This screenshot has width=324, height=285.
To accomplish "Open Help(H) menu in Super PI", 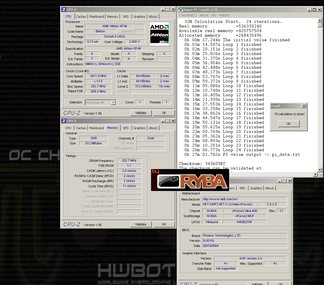I will (x=224, y=15).
